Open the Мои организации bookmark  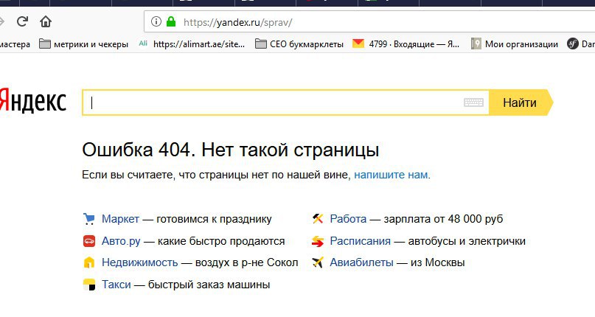pos(515,44)
